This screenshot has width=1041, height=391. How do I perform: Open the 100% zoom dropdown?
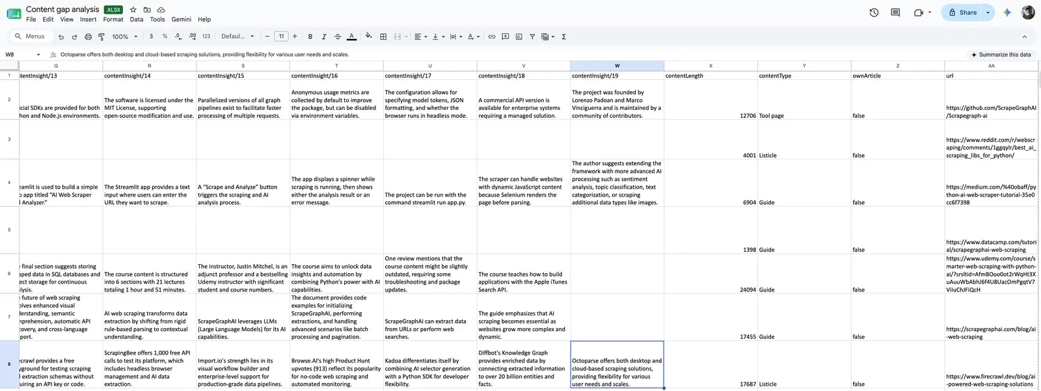(125, 36)
